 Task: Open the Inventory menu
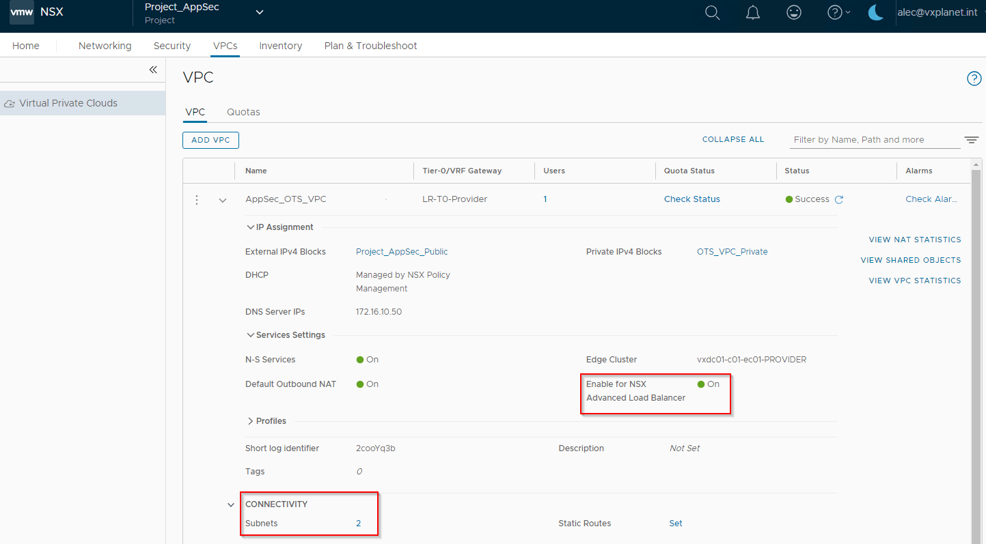pos(281,46)
